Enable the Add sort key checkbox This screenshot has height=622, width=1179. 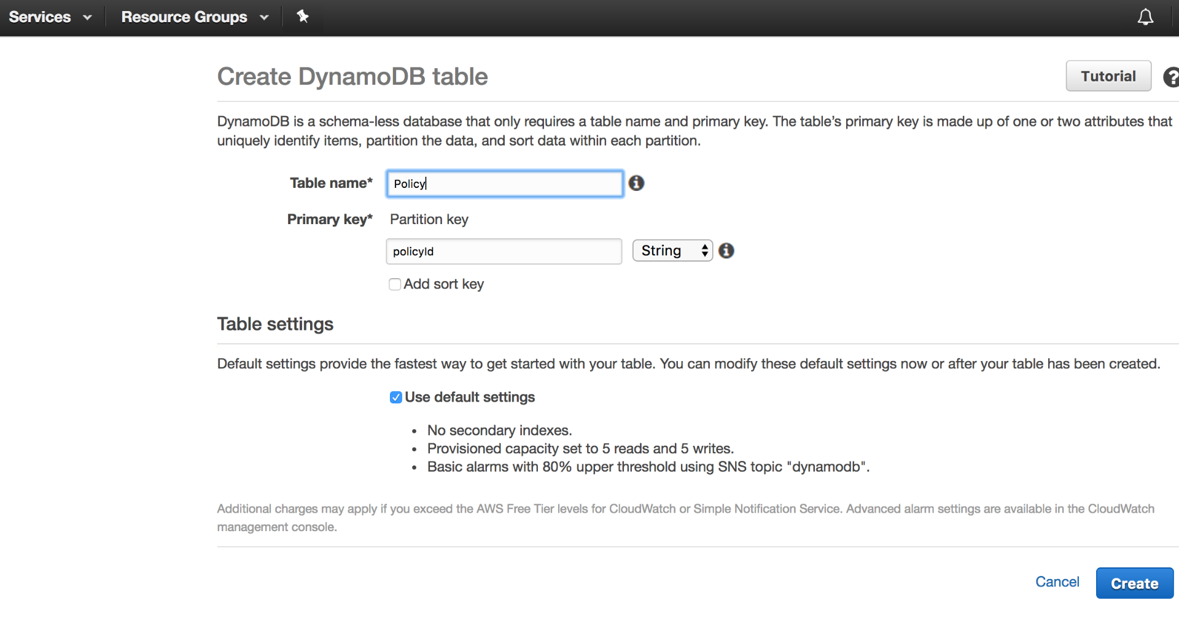tap(395, 284)
